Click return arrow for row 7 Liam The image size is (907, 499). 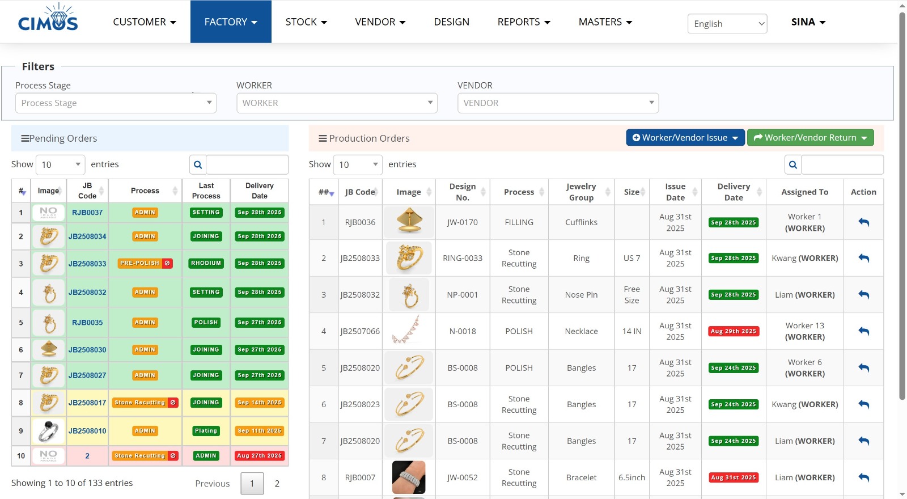(x=863, y=441)
